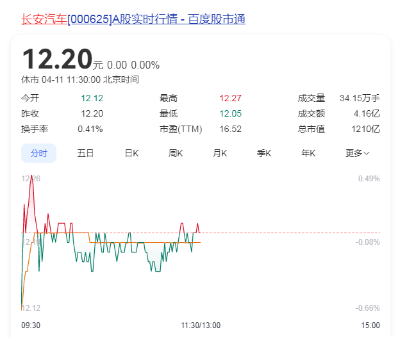Click the 成交量 value 34.15万手
Screen dimensions: 398x337
(x=360, y=98)
